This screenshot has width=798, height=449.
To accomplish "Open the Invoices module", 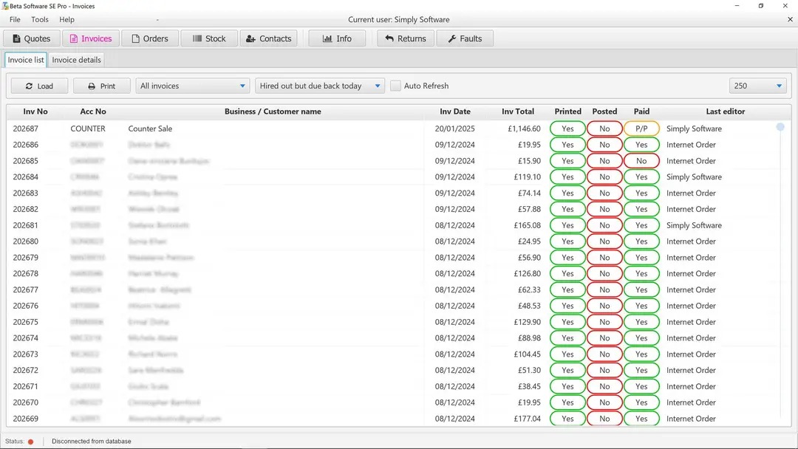I will 91,38.
